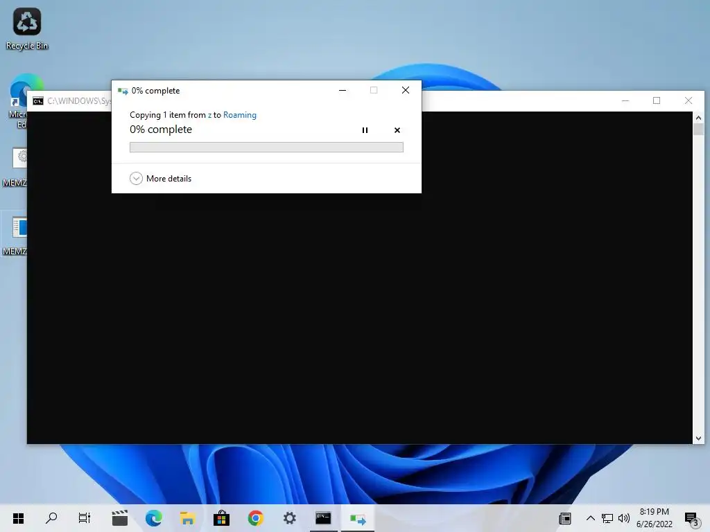710x532 pixels.
Task: Launch Microsoft Edge from the taskbar
Action: tap(153, 518)
